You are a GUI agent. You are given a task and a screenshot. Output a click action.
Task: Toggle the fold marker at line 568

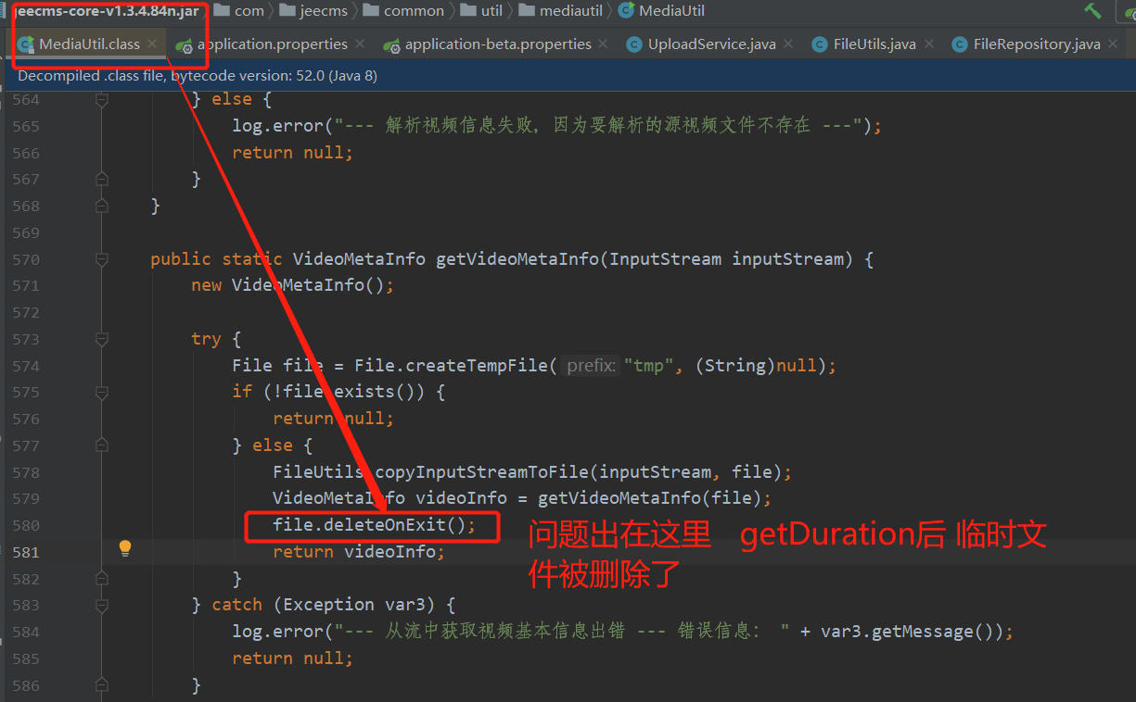tap(102, 206)
